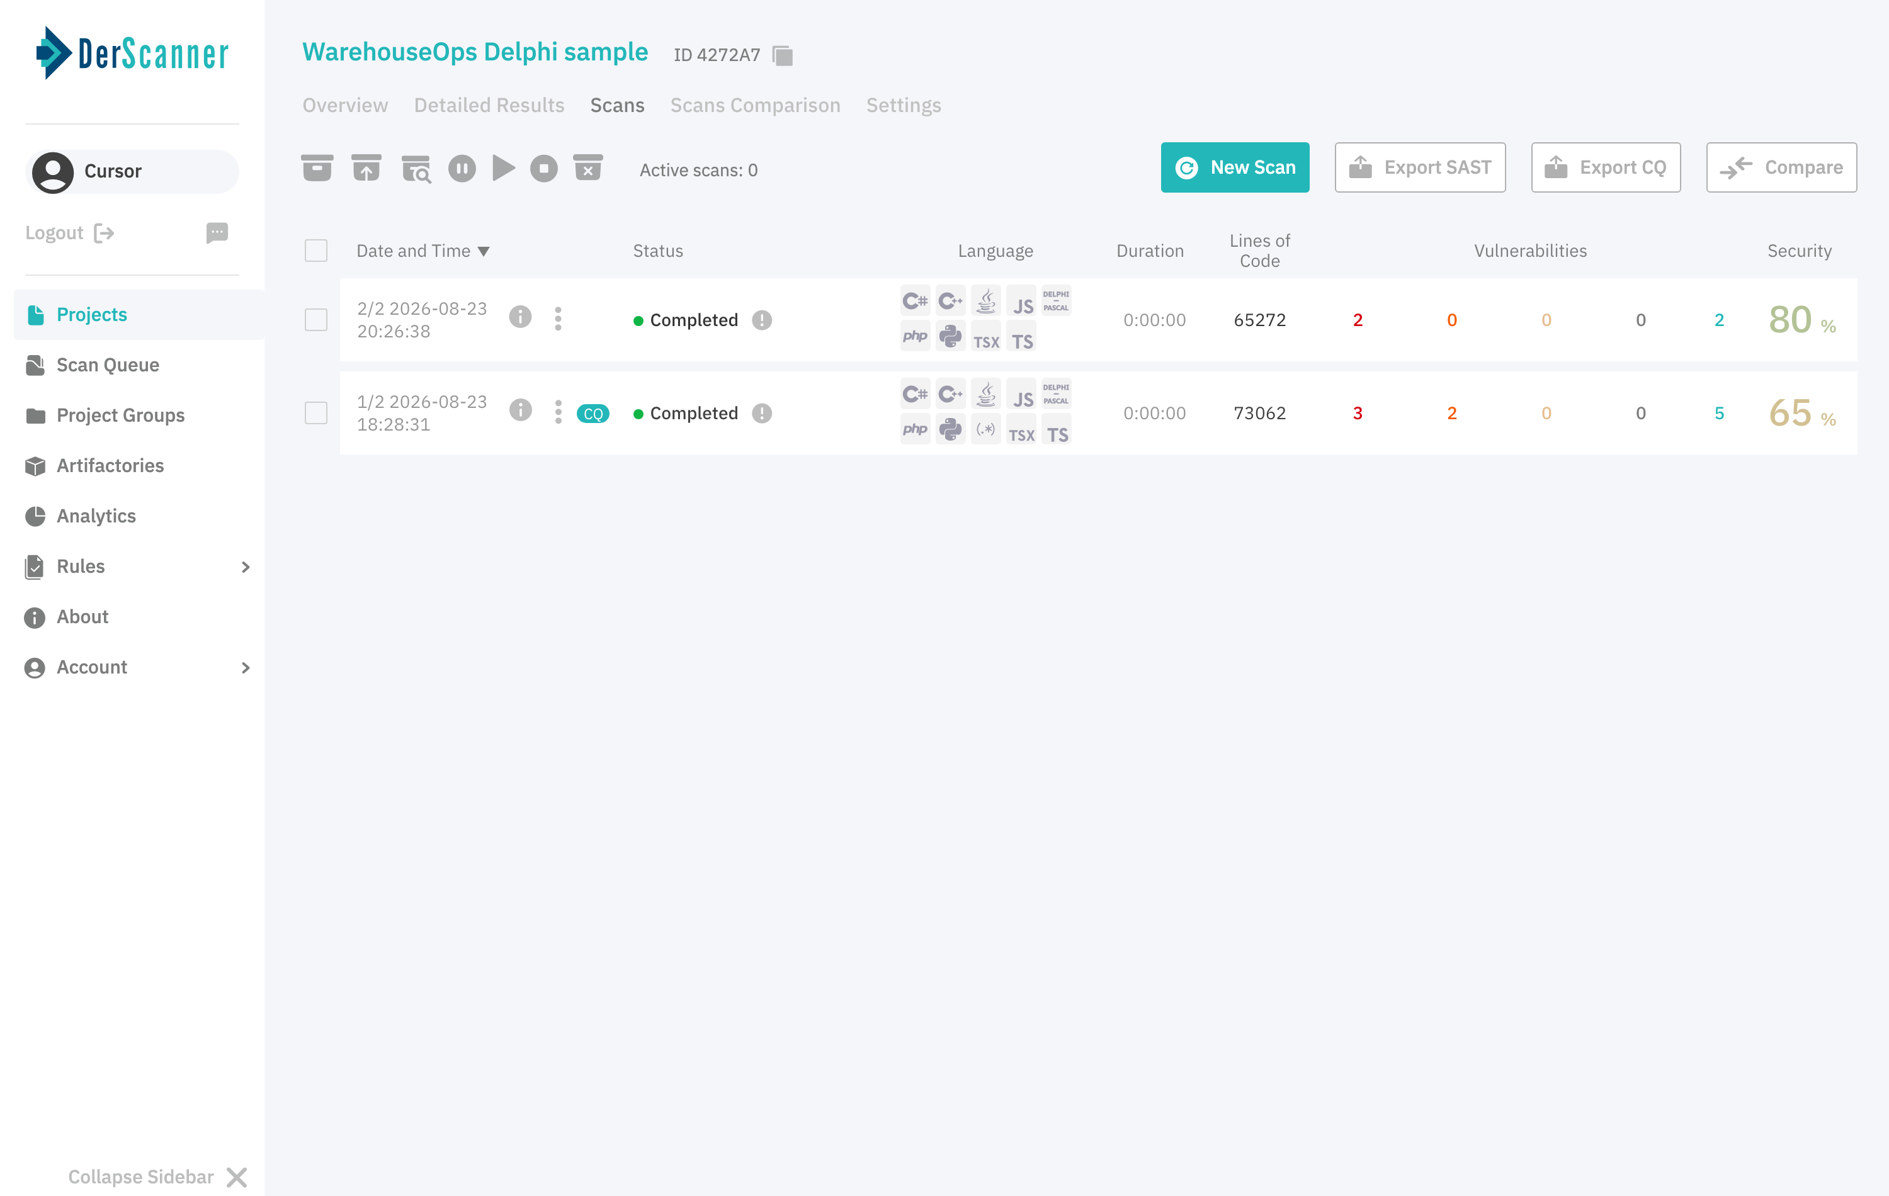Click teal vulnerability count 5 in scan 1/2

click(1719, 414)
